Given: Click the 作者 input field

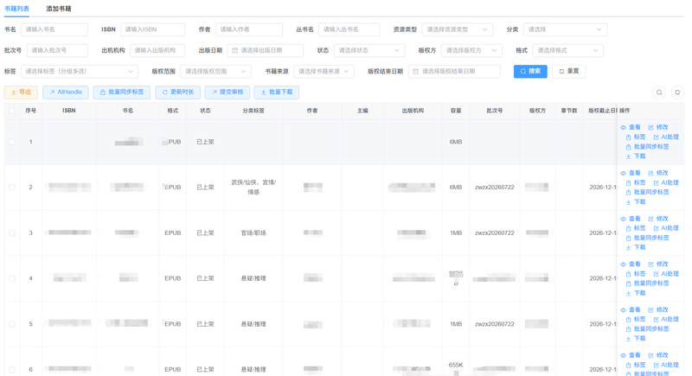Looking at the screenshot, I should pos(249,29).
